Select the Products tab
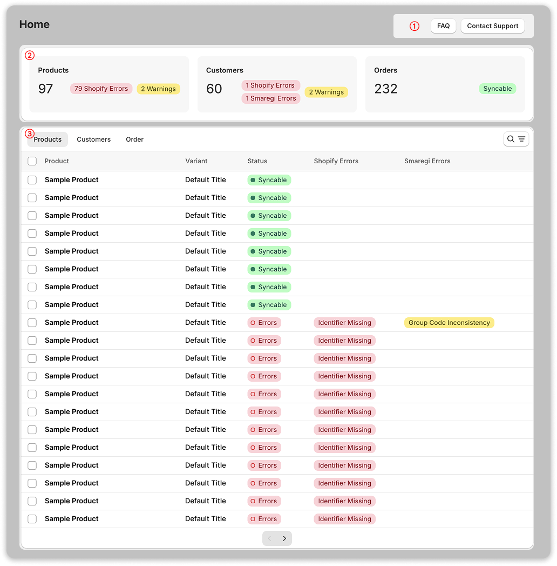Viewport: 557px width, 566px height. click(47, 139)
